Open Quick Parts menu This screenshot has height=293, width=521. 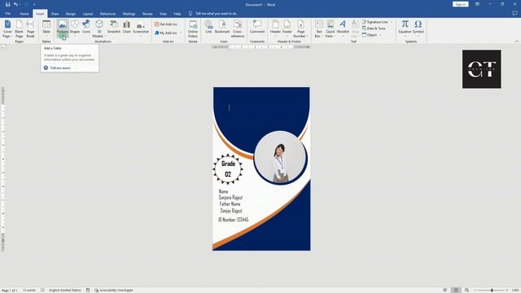(330, 28)
